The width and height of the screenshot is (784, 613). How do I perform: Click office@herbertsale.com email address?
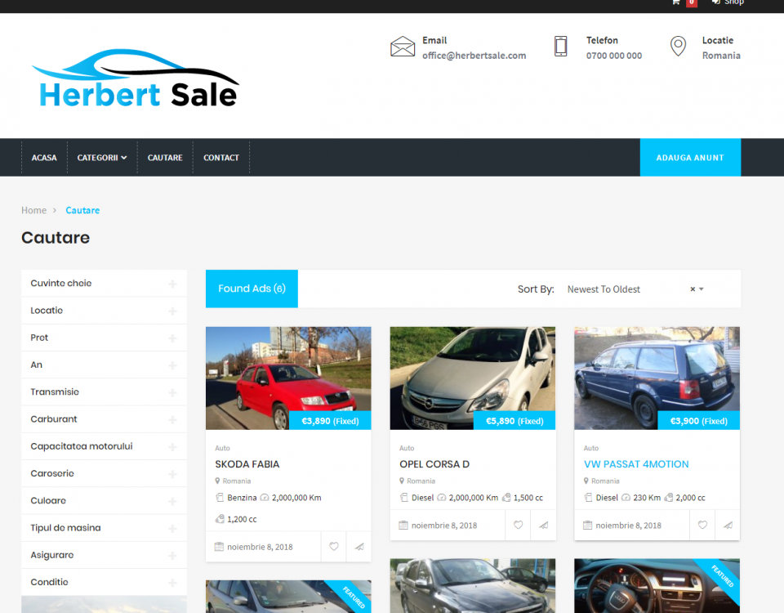point(474,56)
